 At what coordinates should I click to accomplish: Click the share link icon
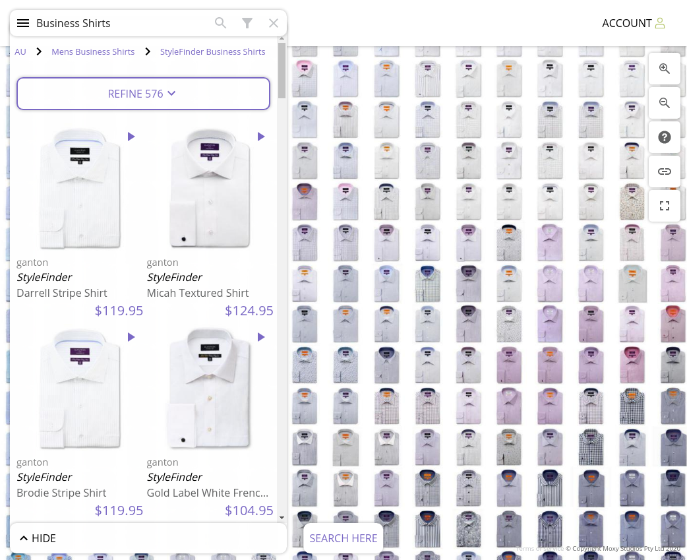click(664, 171)
